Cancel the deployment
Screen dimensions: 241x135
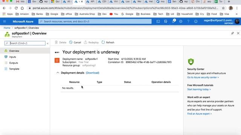[75, 42]
